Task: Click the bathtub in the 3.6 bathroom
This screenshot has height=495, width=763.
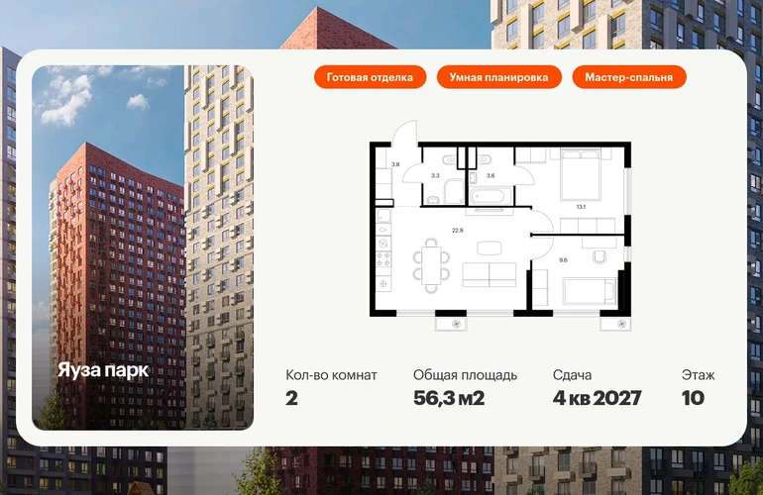Action: [x=489, y=197]
